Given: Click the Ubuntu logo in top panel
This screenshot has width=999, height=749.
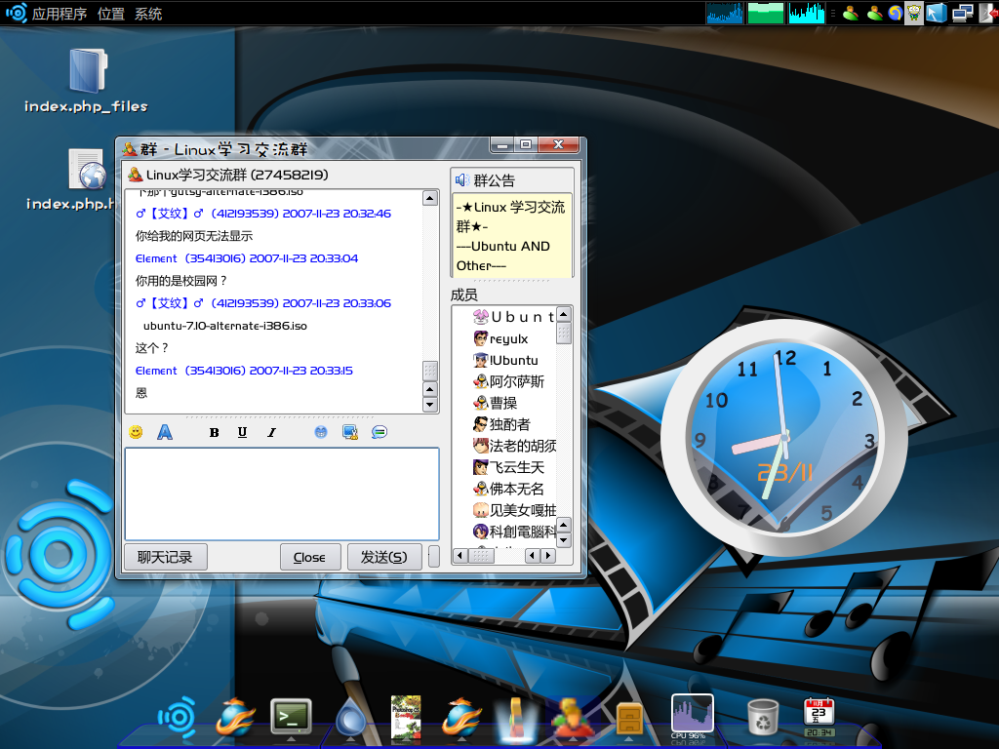Looking at the screenshot, I should coord(16,13).
